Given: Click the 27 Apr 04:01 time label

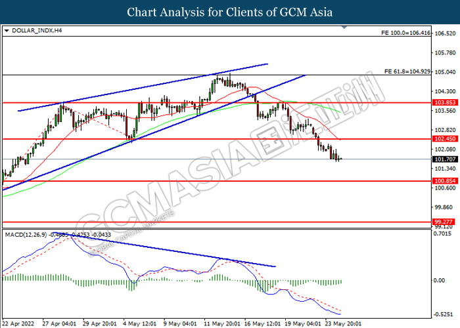Looking at the screenshot, I should (59, 324).
